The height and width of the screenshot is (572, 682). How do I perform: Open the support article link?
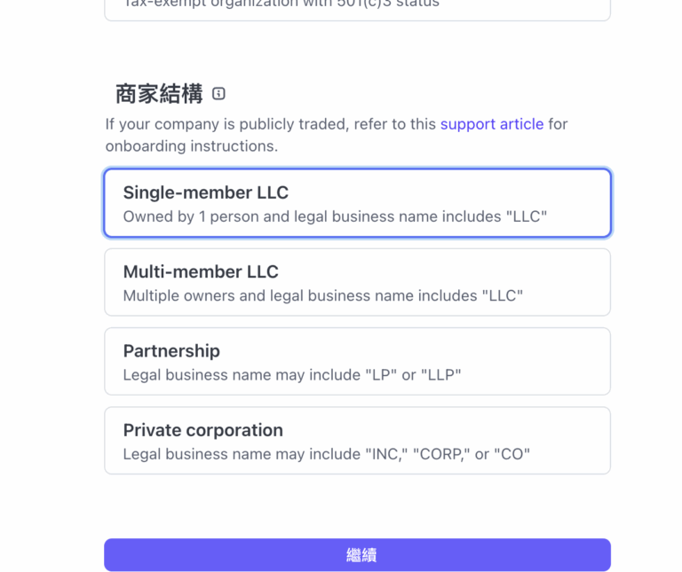coord(491,124)
